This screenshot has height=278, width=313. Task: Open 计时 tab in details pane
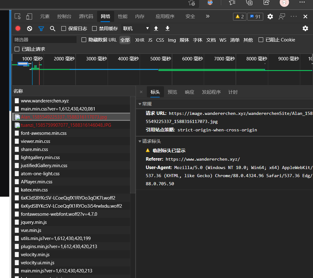click(233, 92)
